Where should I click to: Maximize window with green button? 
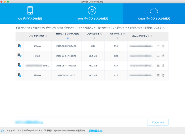(x=8, y=2)
